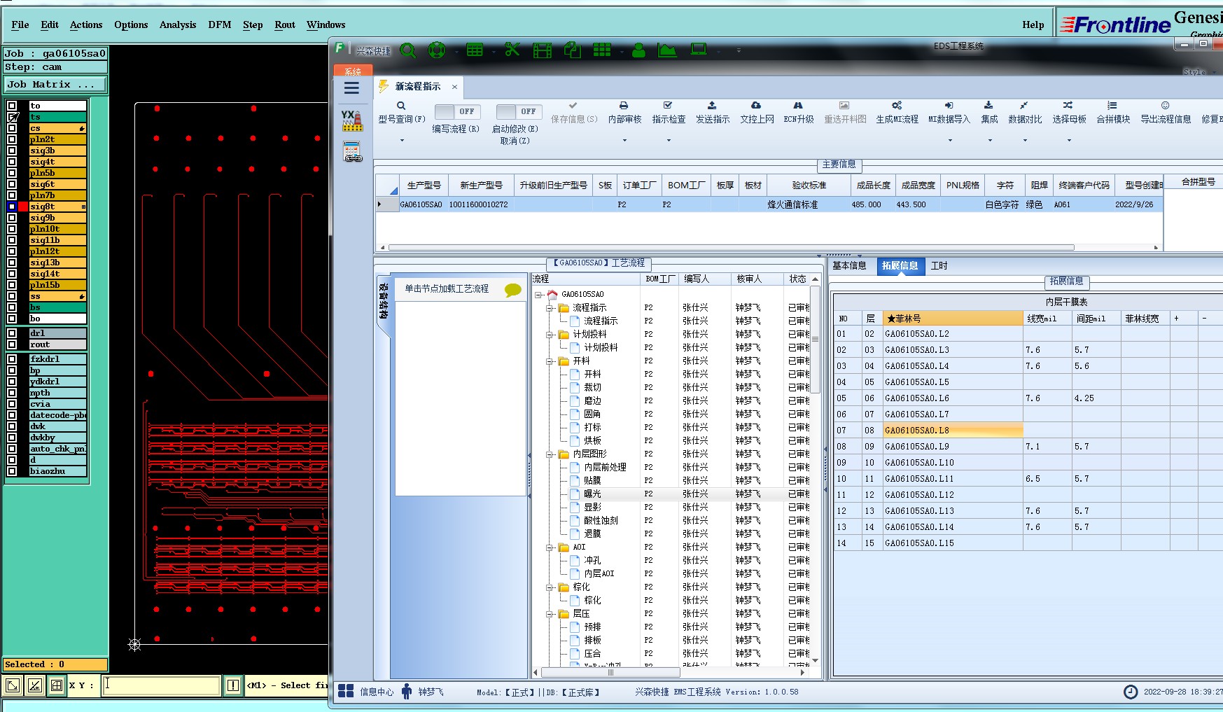
Task: Click the green scissors icon
Action: (512, 50)
